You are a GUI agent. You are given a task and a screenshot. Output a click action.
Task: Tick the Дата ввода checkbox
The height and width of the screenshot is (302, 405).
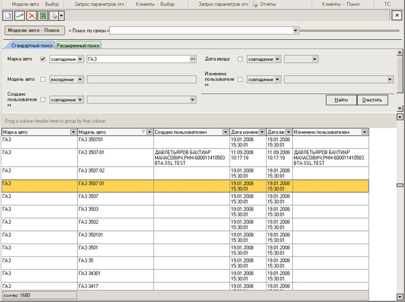(x=240, y=59)
